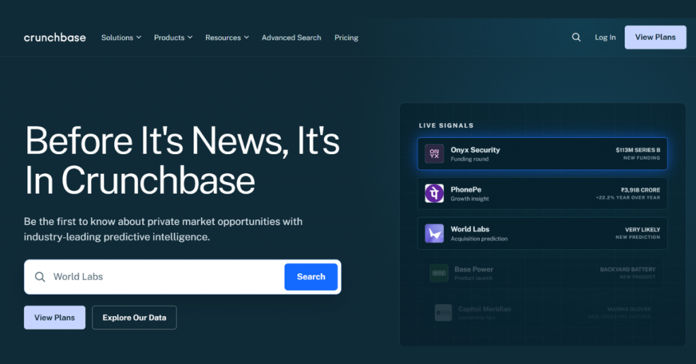This screenshot has height=364, width=696.
Task: Click the ₹3,918 CRORE text
Action: 640,189
